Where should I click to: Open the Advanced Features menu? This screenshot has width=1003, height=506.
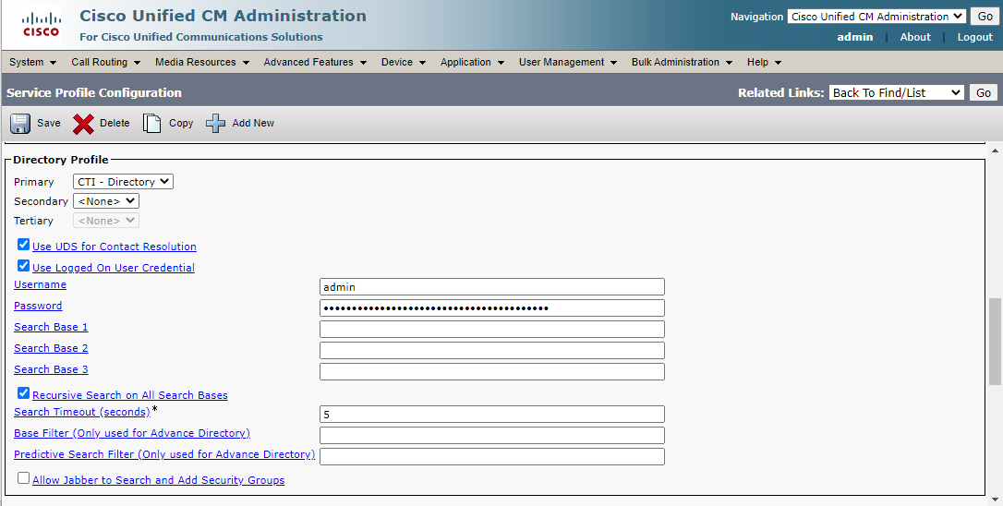point(315,62)
